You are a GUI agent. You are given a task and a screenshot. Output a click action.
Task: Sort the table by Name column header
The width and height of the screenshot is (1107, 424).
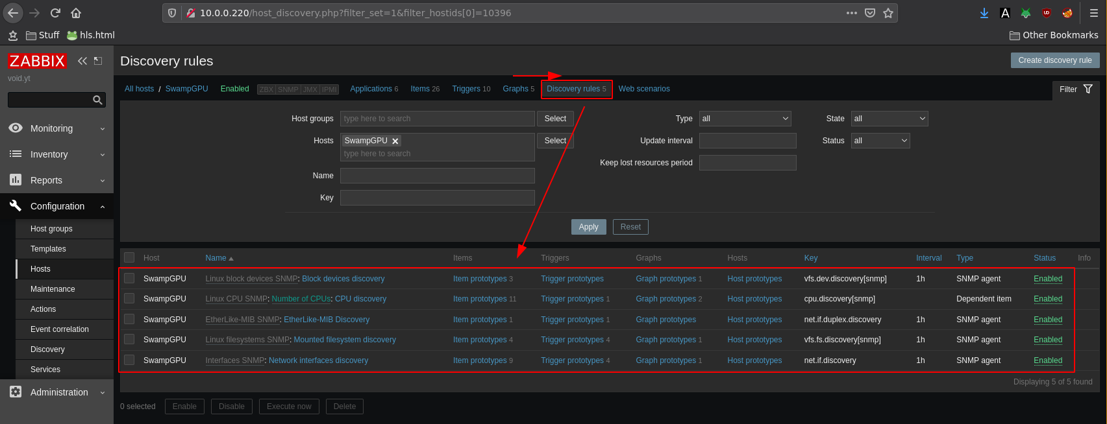pos(219,258)
